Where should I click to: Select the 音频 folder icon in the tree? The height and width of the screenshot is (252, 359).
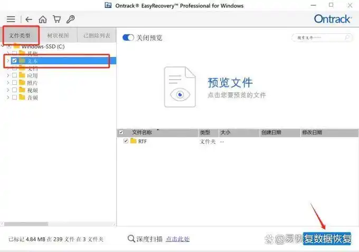point(22,97)
